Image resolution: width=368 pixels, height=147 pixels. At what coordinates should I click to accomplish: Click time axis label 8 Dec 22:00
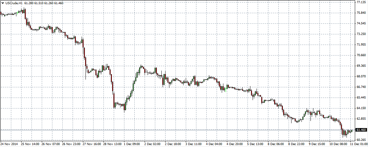click(x=297, y=144)
